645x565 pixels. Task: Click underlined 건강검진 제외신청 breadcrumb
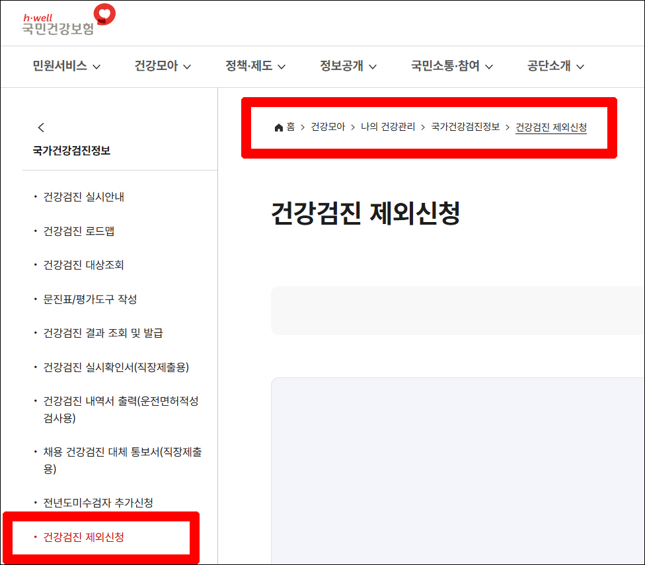pyautogui.click(x=551, y=128)
